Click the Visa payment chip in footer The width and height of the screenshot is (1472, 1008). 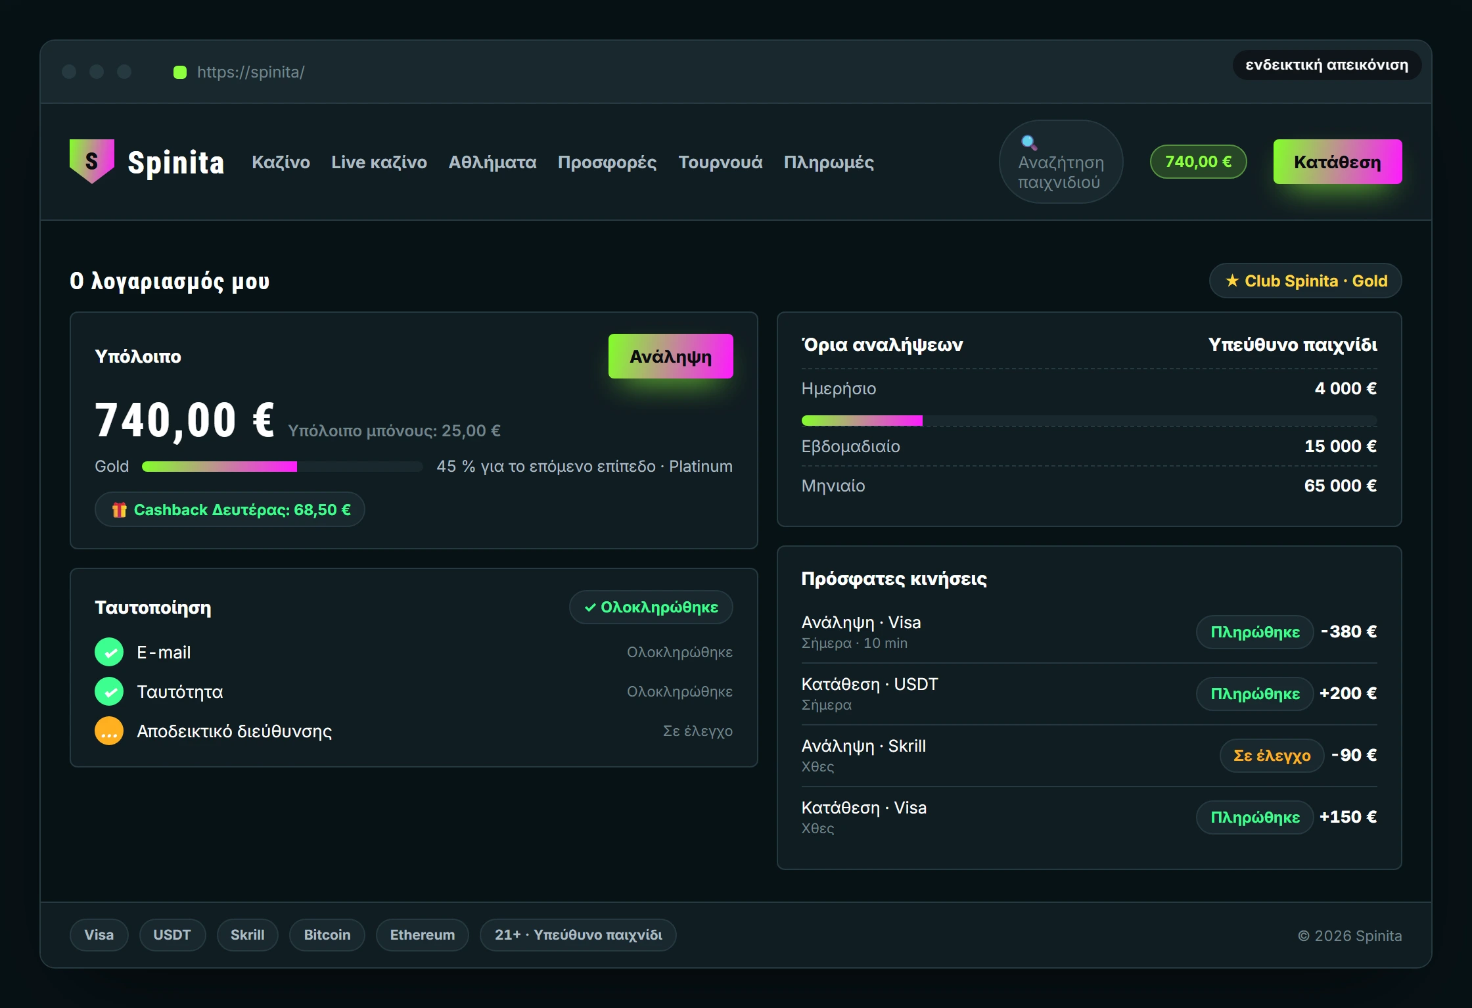[x=99, y=935]
